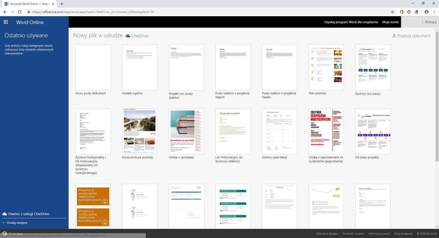Open Informacje prawne footer link
The height and width of the screenshot is (238, 439).
click(x=379, y=234)
